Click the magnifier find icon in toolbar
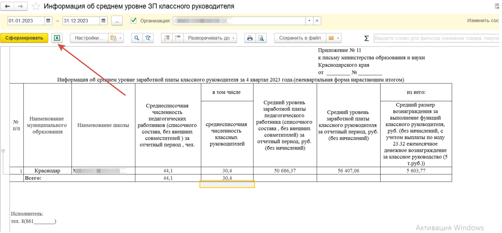Image resolution: width=502 pixels, height=233 pixels. [137, 38]
